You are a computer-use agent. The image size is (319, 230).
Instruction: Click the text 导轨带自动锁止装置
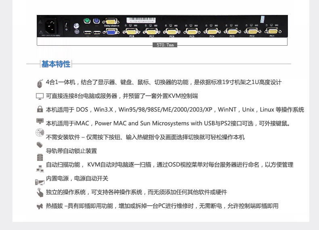(x=71, y=151)
